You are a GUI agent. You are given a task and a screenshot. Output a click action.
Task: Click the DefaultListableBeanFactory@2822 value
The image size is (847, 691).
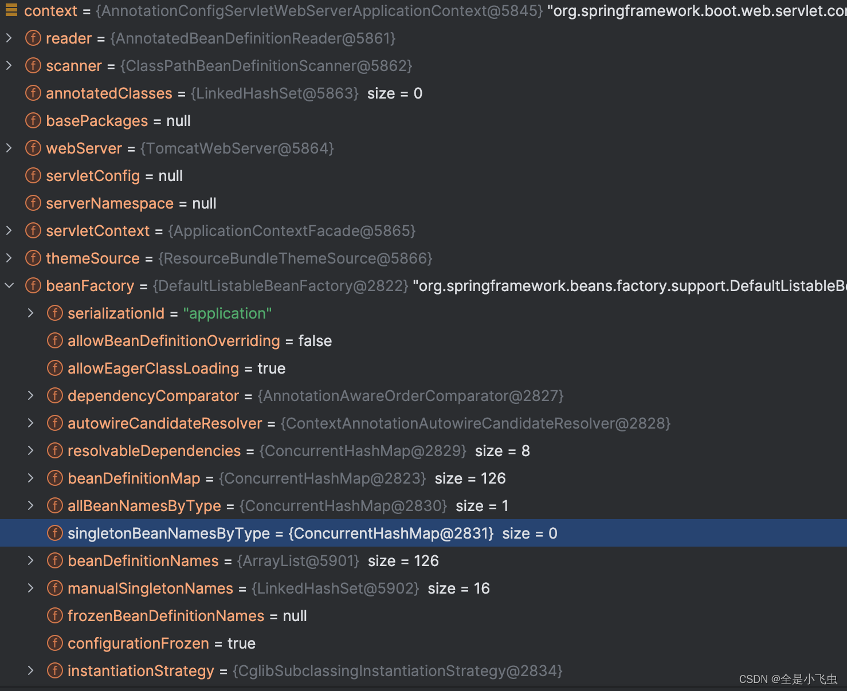[281, 286]
